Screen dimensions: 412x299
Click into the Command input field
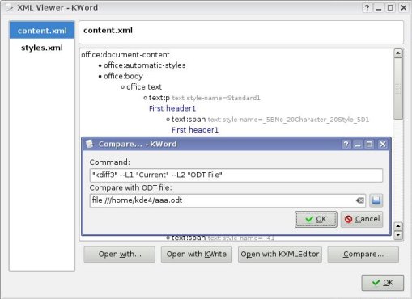click(236, 175)
